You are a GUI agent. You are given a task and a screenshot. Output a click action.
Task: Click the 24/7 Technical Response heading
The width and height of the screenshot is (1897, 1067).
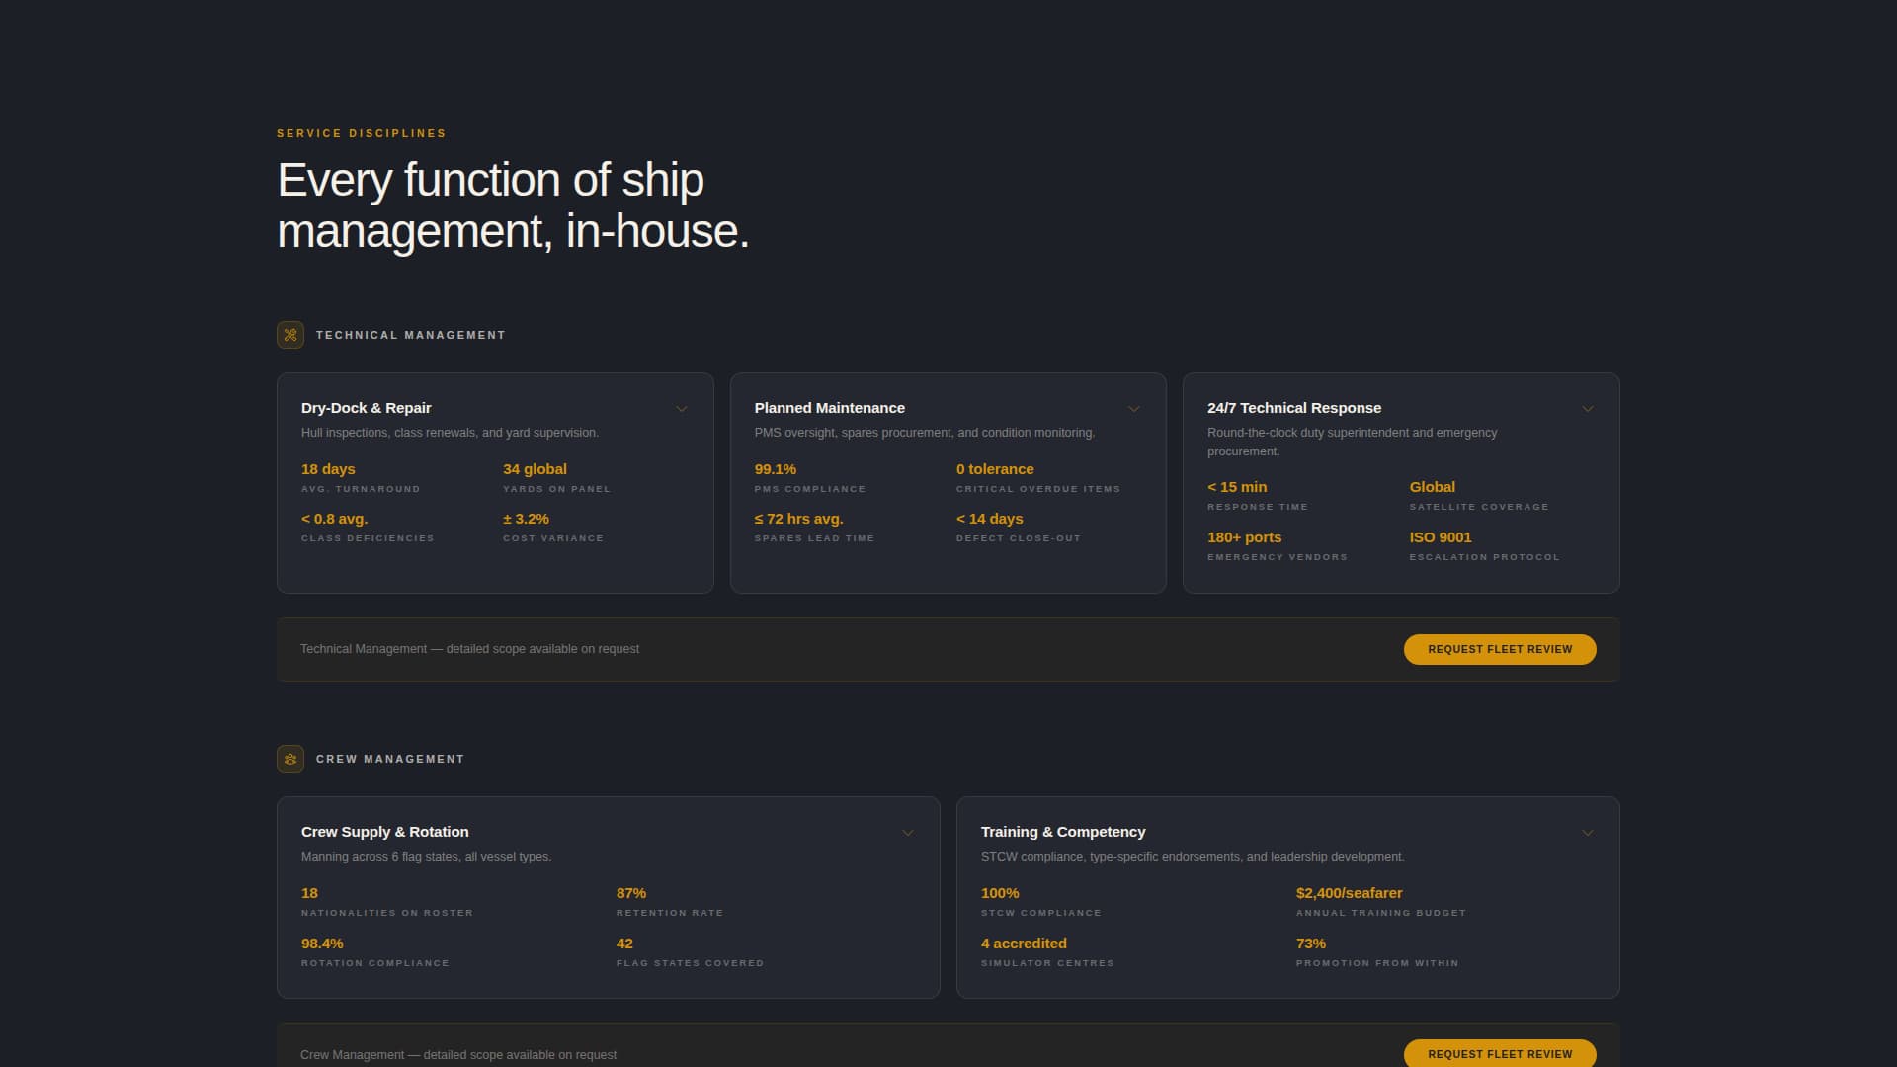(x=1293, y=408)
